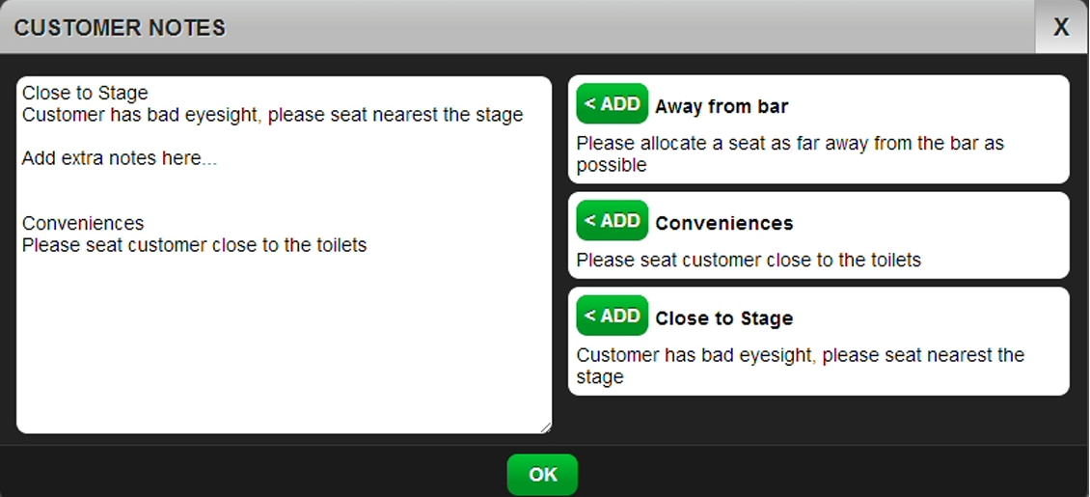Click the 'CUSTOMER NOTES' dialog title
The height and width of the screenshot is (497, 1090).
coord(120,27)
